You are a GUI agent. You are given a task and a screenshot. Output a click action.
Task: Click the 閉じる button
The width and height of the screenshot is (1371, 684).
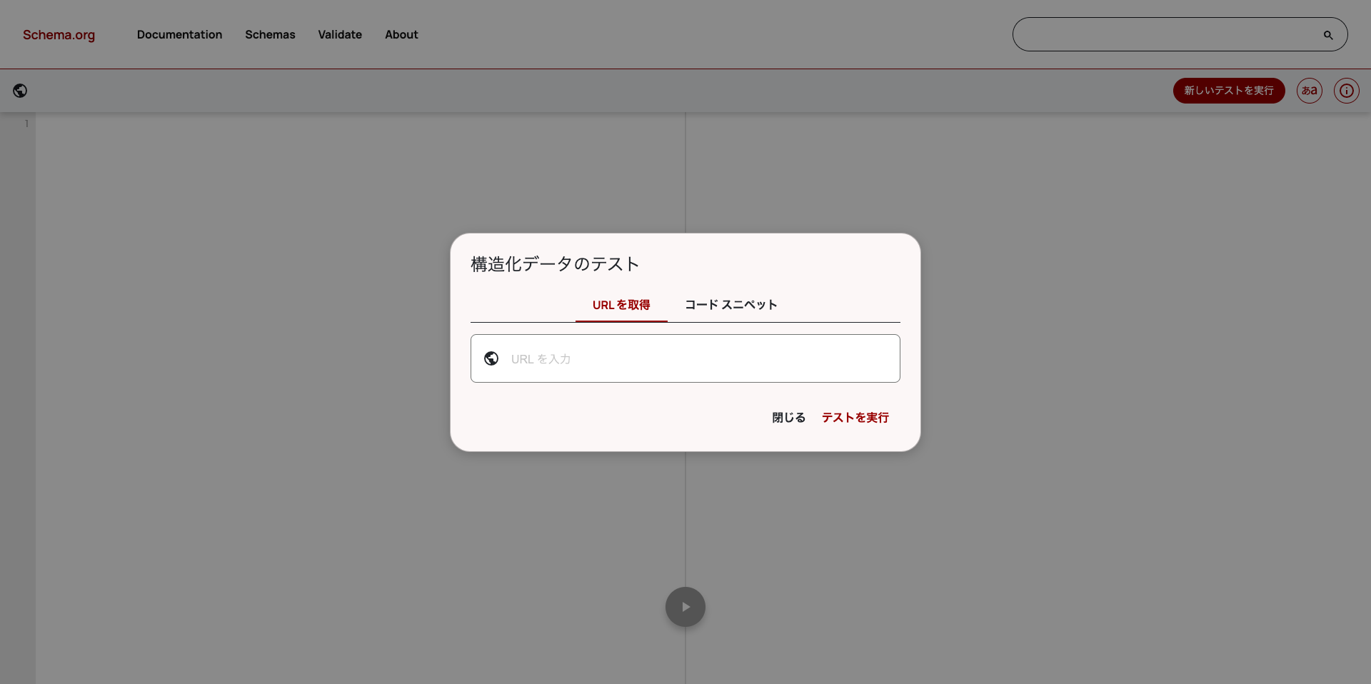point(788,418)
